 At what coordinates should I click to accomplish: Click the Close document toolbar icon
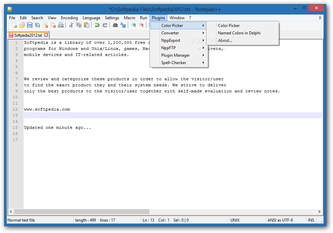click(x=45, y=25)
